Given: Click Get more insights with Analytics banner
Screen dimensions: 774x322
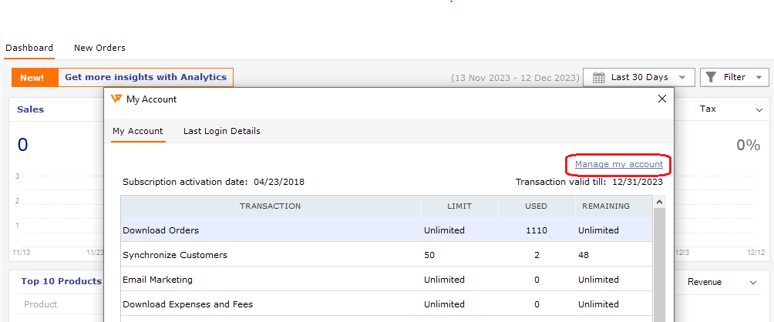Looking at the screenshot, I should [x=146, y=77].
